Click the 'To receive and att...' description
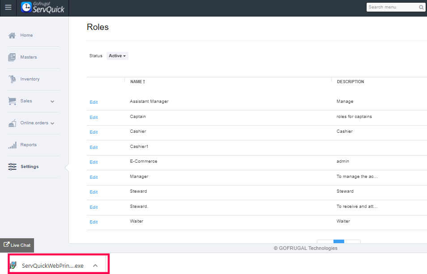 click(357, 207)
